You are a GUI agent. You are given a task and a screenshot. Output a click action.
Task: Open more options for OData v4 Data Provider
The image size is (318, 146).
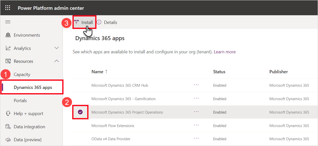tap(196, 139)
